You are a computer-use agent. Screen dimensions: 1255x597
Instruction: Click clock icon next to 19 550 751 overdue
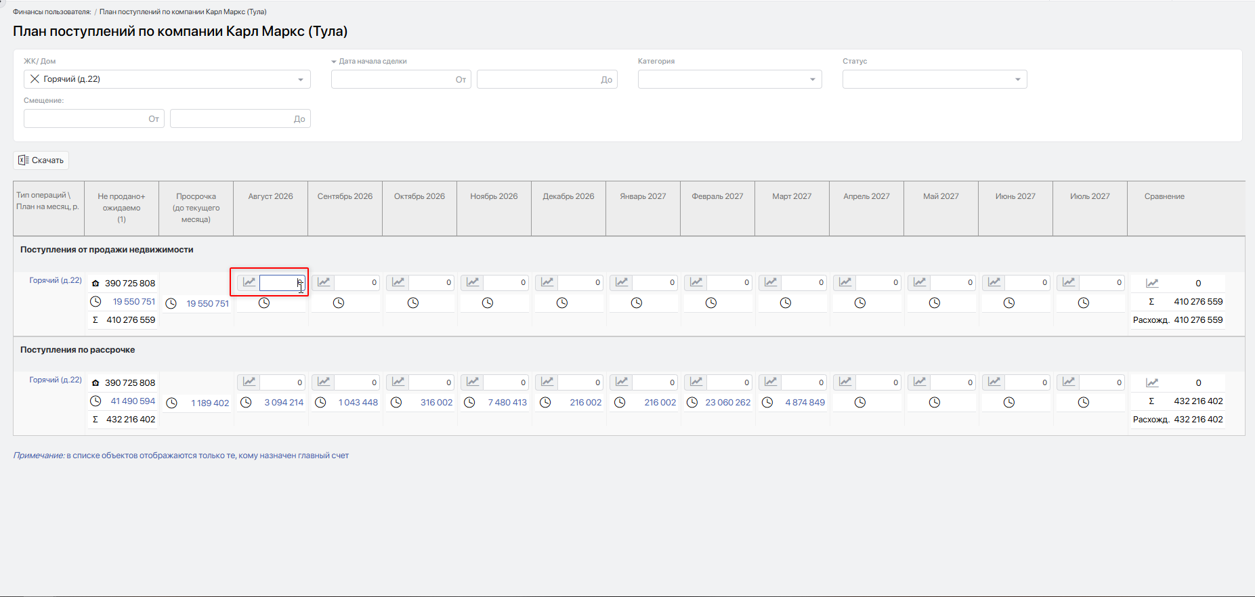point(171,303)
